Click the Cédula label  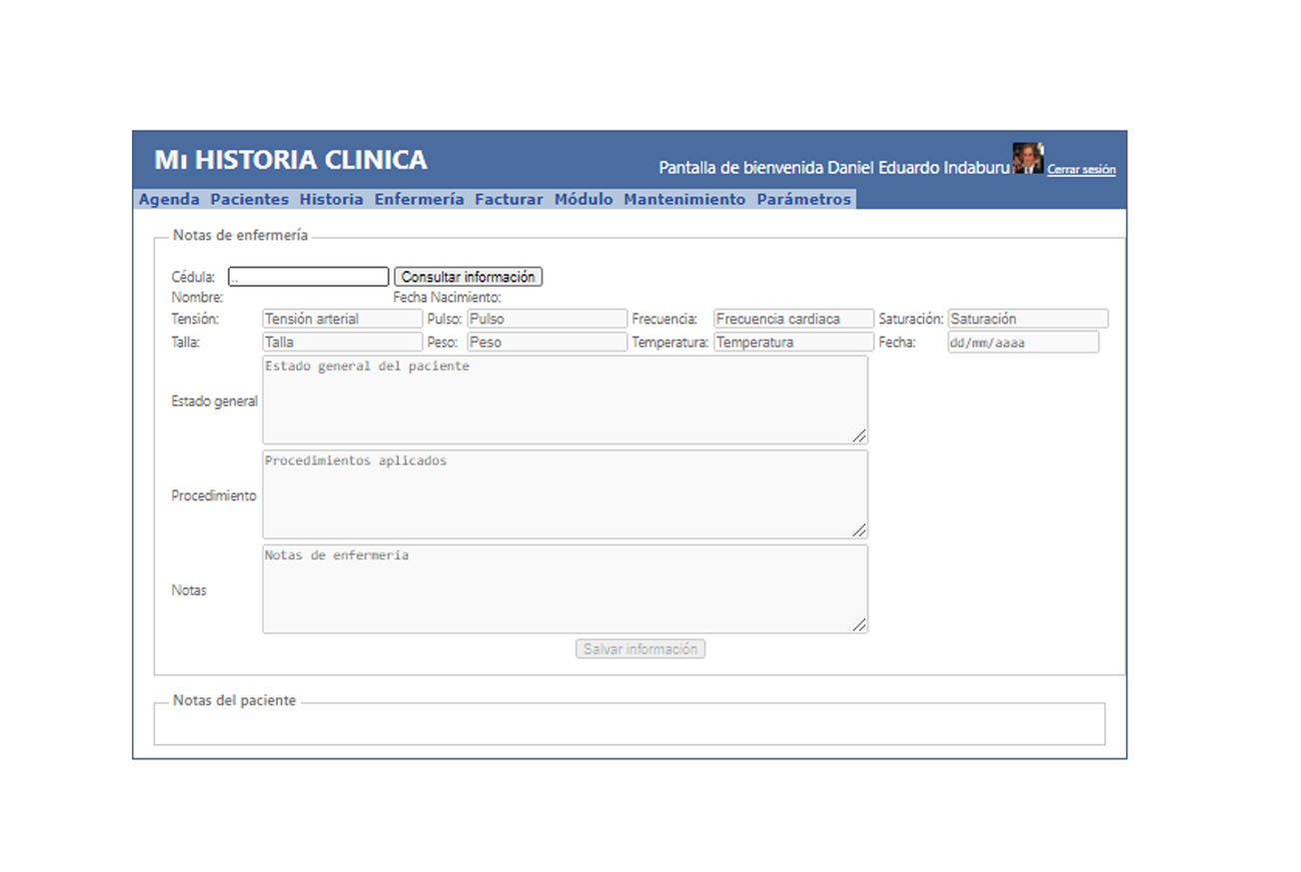pyautogui.click(x=193, y=277)
